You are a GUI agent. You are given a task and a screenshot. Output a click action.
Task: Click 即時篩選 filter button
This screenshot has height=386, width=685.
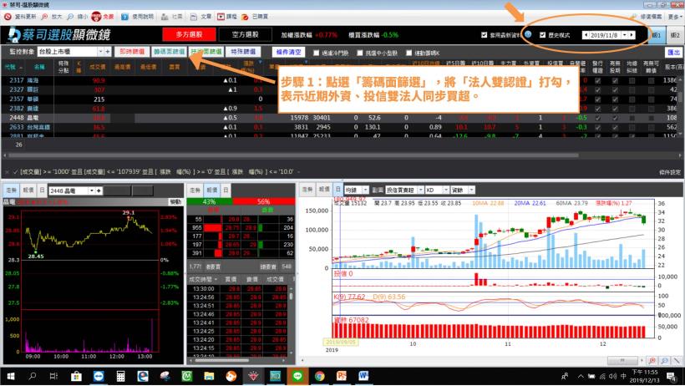point(132,52)
